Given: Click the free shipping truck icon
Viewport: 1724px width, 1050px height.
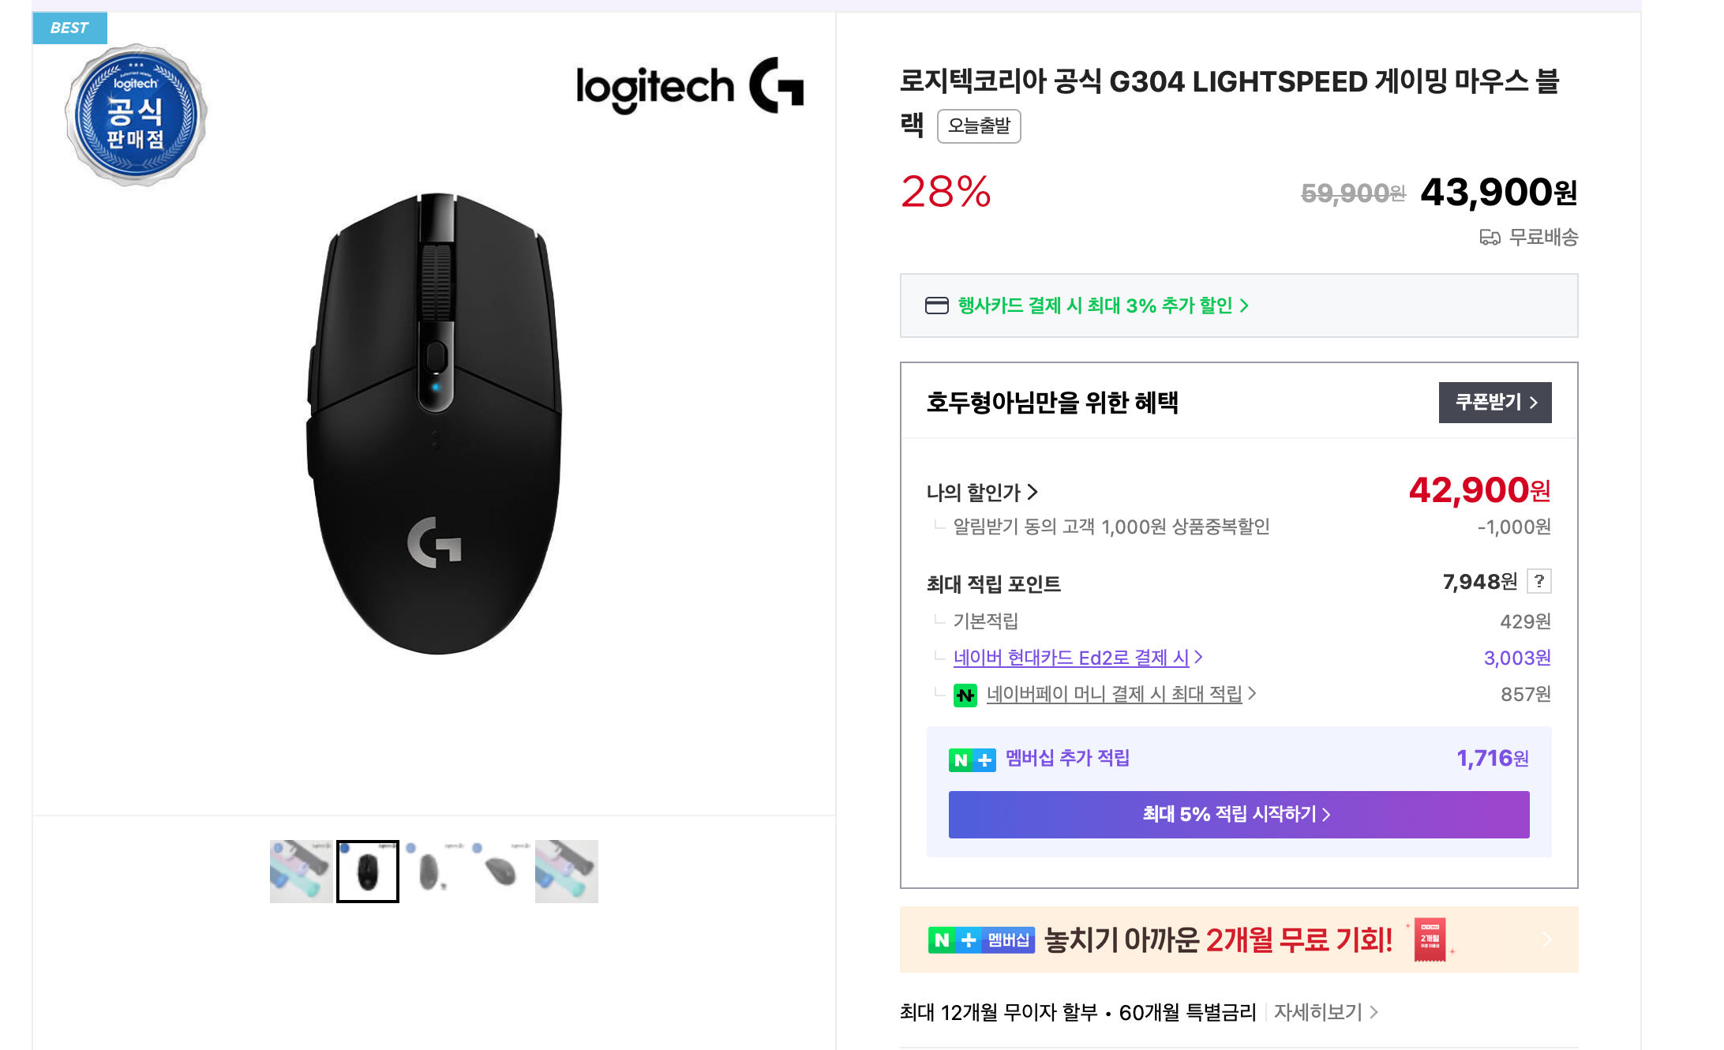Looking at the screenshot, I should (x=1490, y=237).
